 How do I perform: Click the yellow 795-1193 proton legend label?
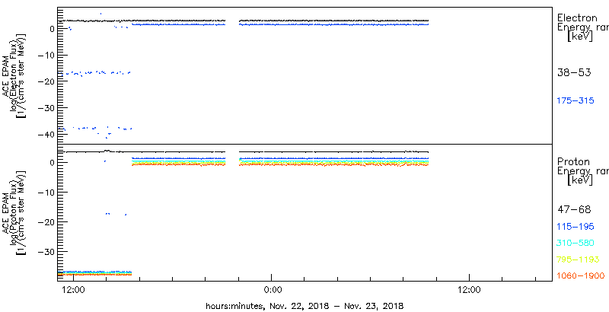578,259
